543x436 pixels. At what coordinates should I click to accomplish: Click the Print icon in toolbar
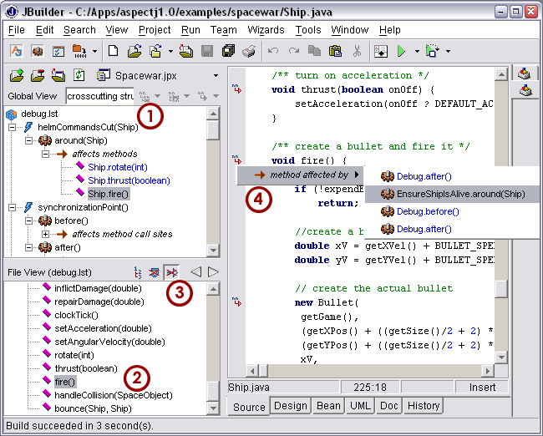pyautogui.click(x=248, y=51)
